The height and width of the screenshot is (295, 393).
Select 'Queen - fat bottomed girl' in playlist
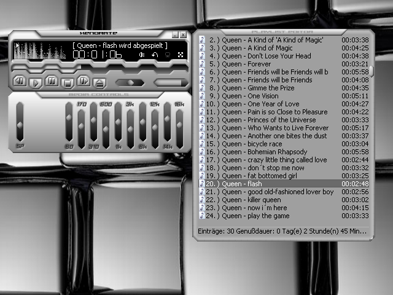click(284, 176)
